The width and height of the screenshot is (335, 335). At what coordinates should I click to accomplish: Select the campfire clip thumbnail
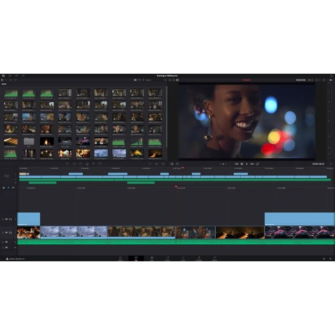pos(47,141)
